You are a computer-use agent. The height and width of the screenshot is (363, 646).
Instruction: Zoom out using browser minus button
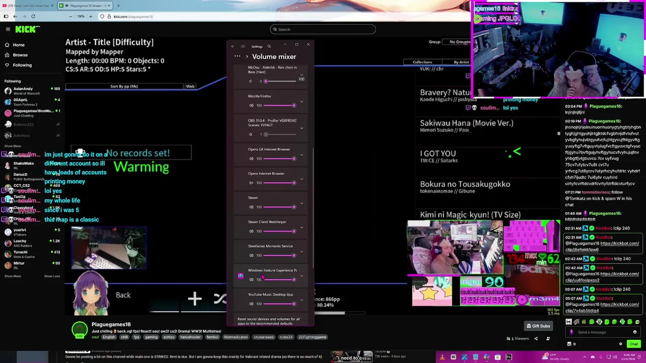click(71, 16)
